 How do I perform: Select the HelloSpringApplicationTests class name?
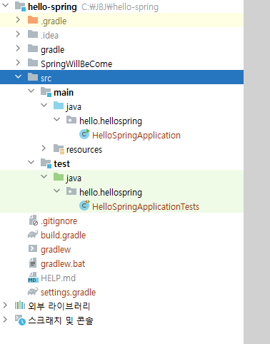click(x=146, y=207)
